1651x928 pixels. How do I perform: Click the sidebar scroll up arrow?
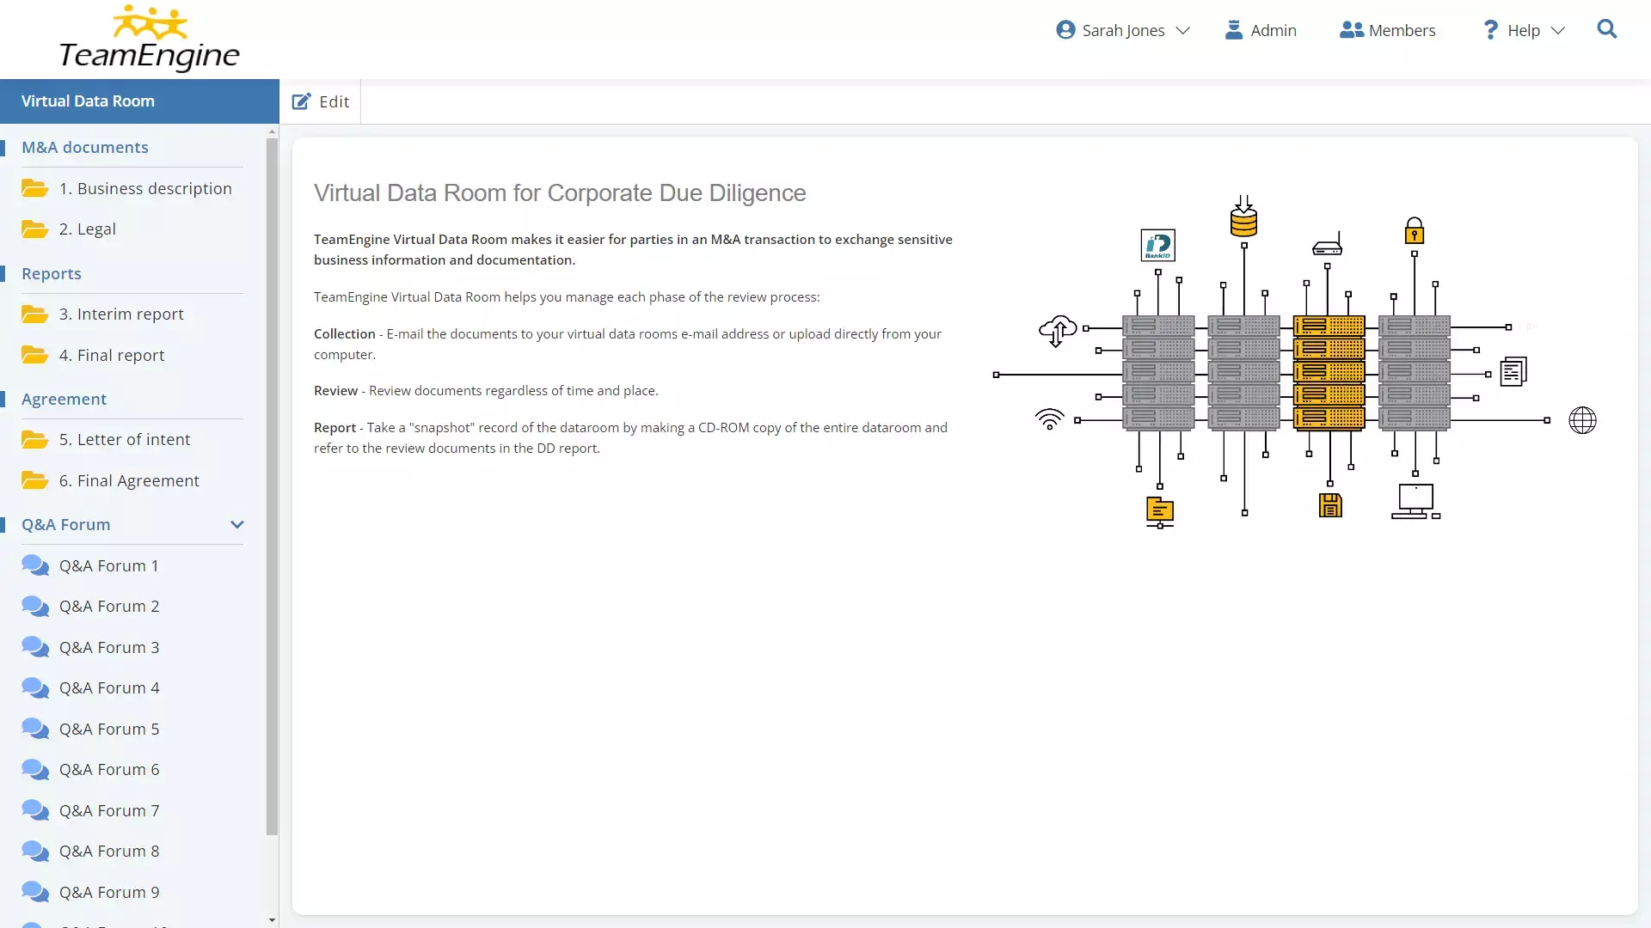pyautogui.click(x=272, y=132)
